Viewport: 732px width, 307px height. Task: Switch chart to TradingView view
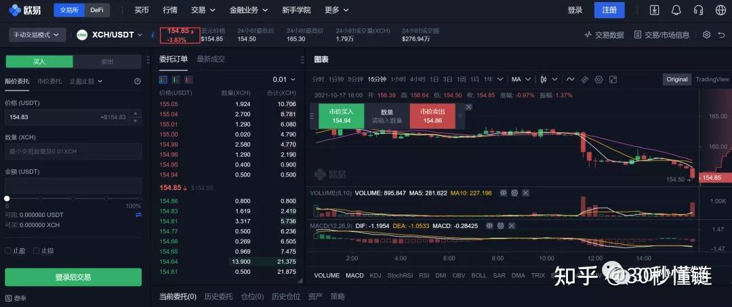point(712,79)
